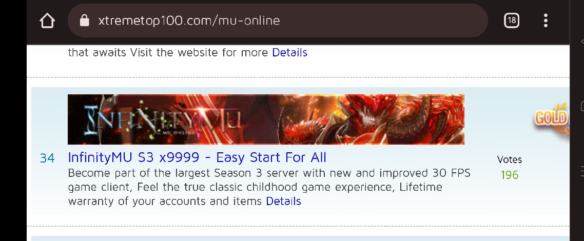
Task: Open the tab switcher showing 18 tabs
Action: (511, 21)
